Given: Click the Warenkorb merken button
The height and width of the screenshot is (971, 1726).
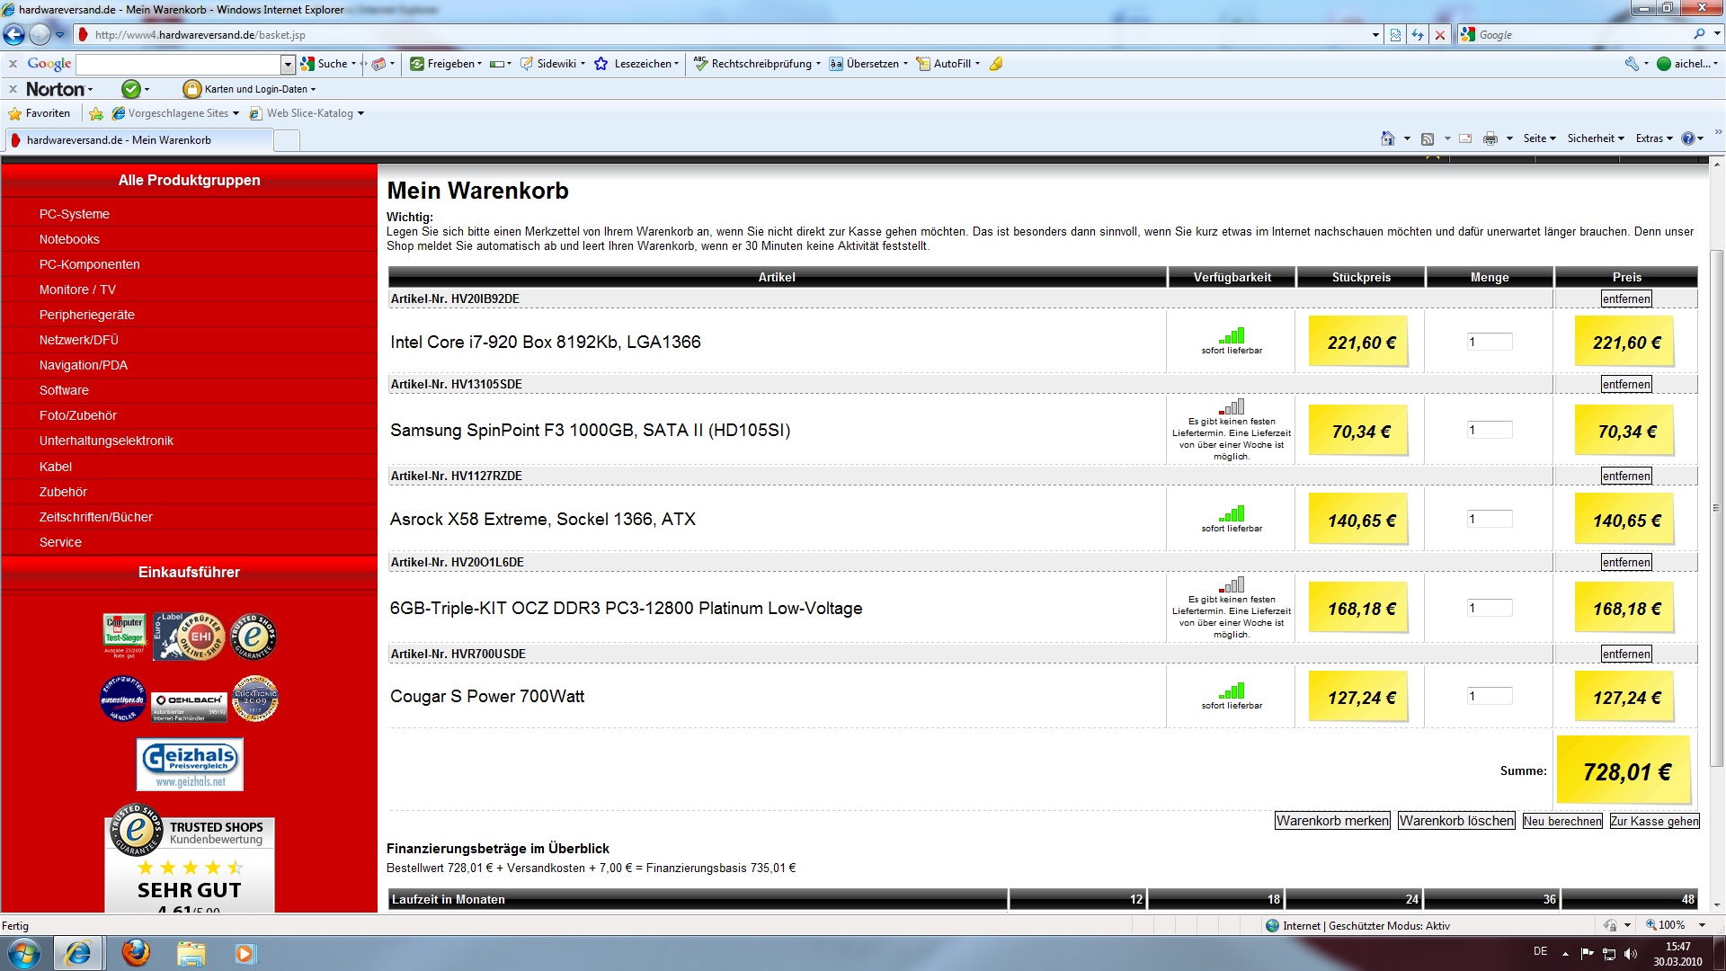Looking at the screenshot, I should coord(1332,820).
